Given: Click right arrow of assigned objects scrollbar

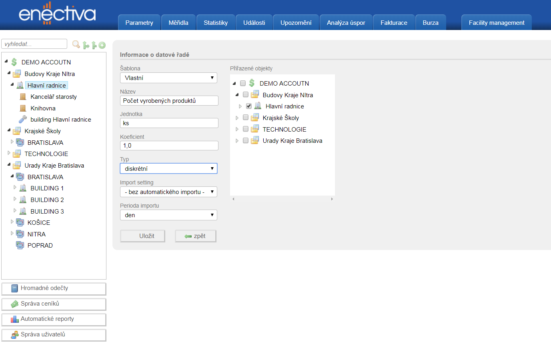Looking at the screenshot, I should (x=332, y=199).
